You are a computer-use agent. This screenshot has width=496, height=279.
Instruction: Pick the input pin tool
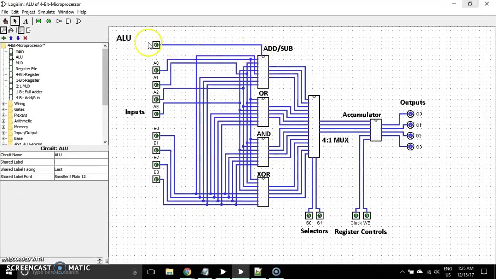(x=38, y=21)
